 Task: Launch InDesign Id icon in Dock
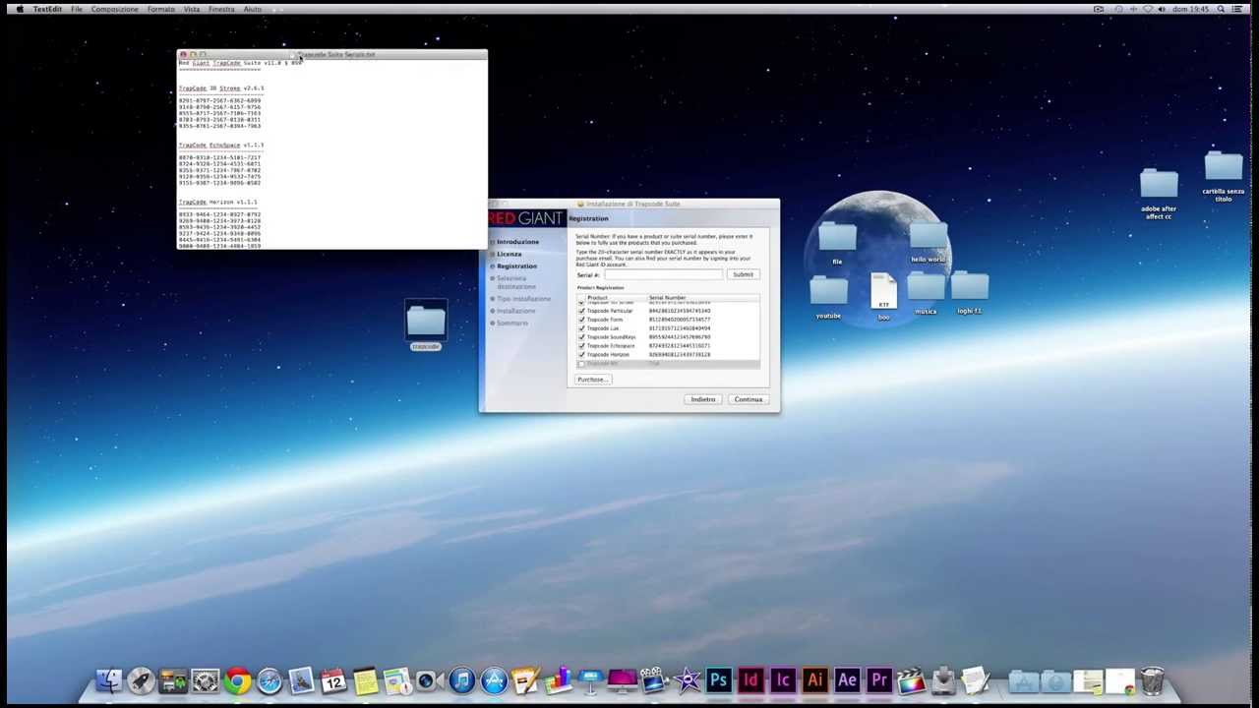[x=750, y=680]
